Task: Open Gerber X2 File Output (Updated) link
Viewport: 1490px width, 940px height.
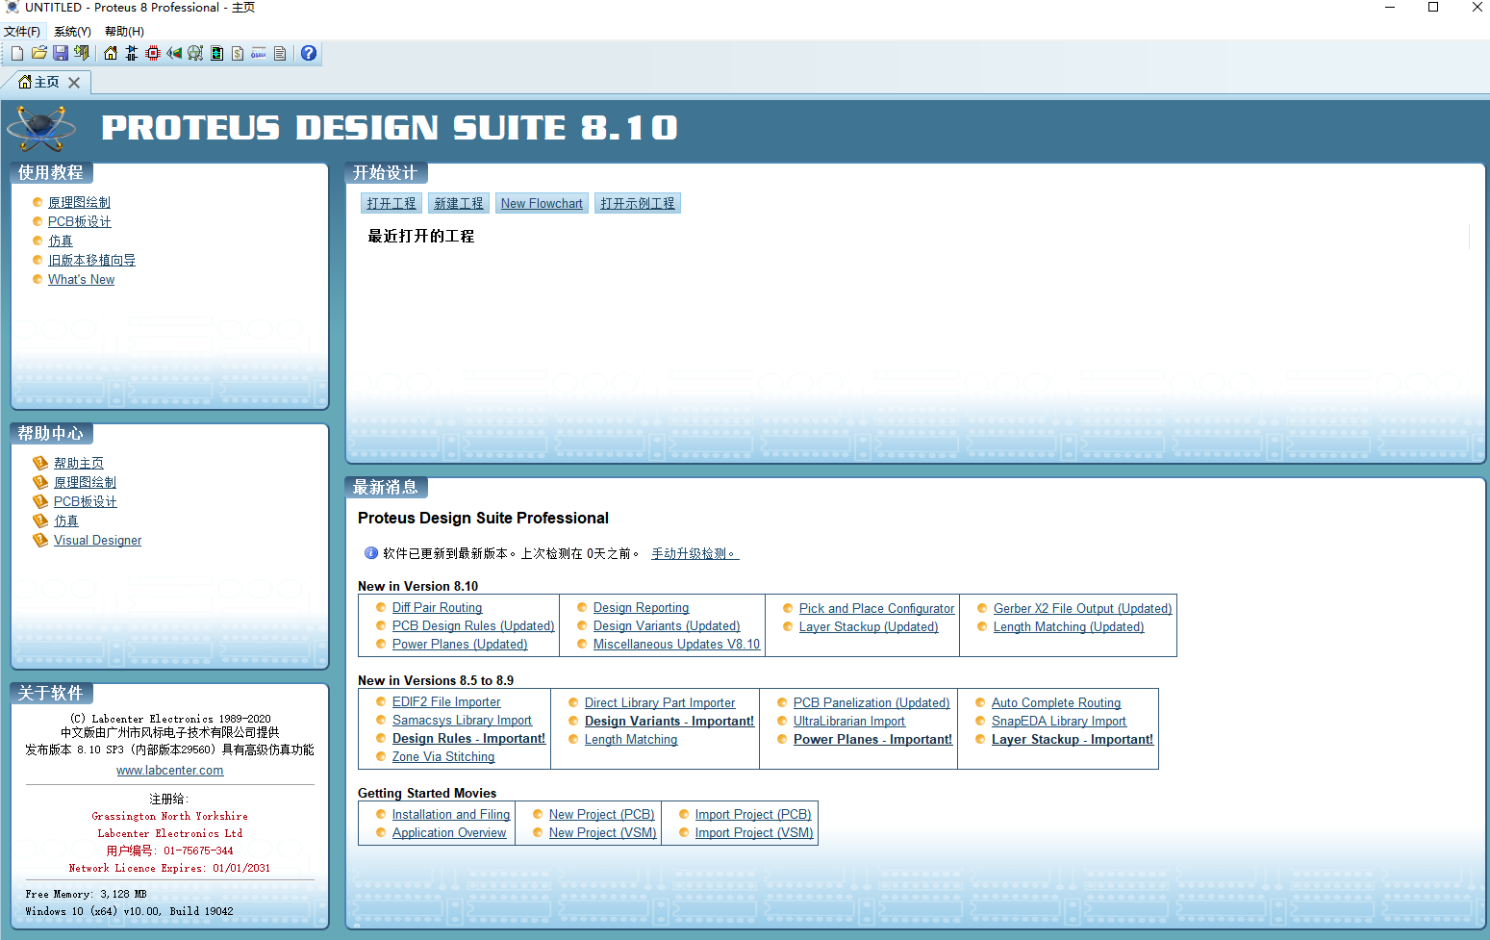Action: click(1082, 608)
